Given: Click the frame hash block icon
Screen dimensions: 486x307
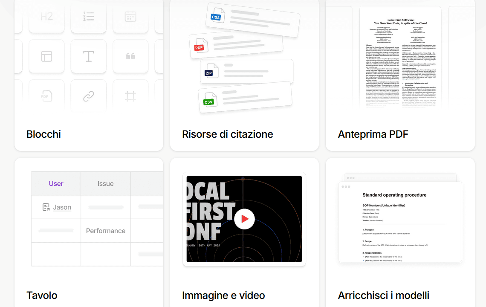Looking at the screenshot, I should point(130,96).
